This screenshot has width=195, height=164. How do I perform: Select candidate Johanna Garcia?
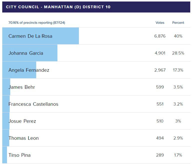click(x=26, y=53)
